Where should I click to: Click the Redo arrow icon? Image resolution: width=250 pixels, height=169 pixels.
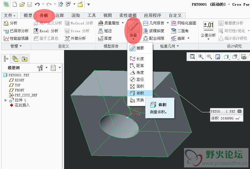49,4
